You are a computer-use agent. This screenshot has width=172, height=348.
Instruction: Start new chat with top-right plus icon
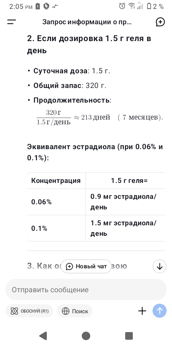pos(160,22)
